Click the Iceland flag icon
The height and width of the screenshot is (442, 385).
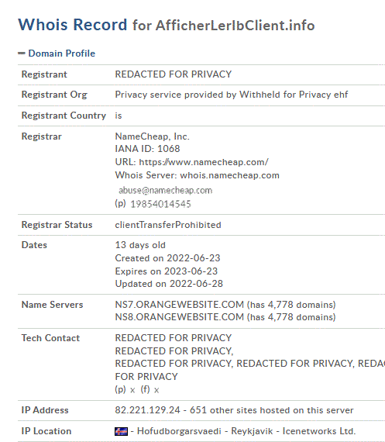121,431
